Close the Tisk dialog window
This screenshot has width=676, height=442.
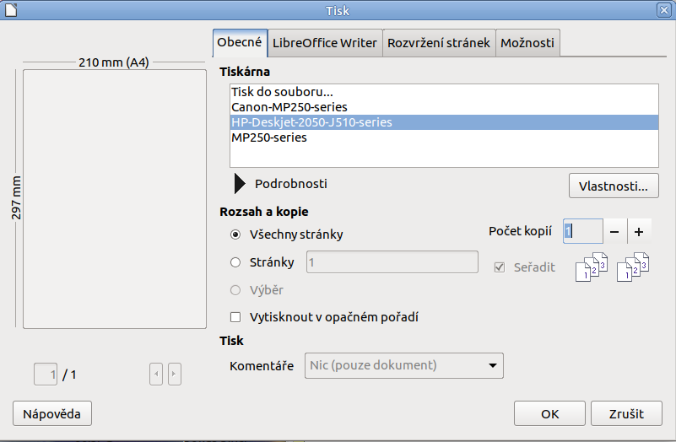point(664,10)
